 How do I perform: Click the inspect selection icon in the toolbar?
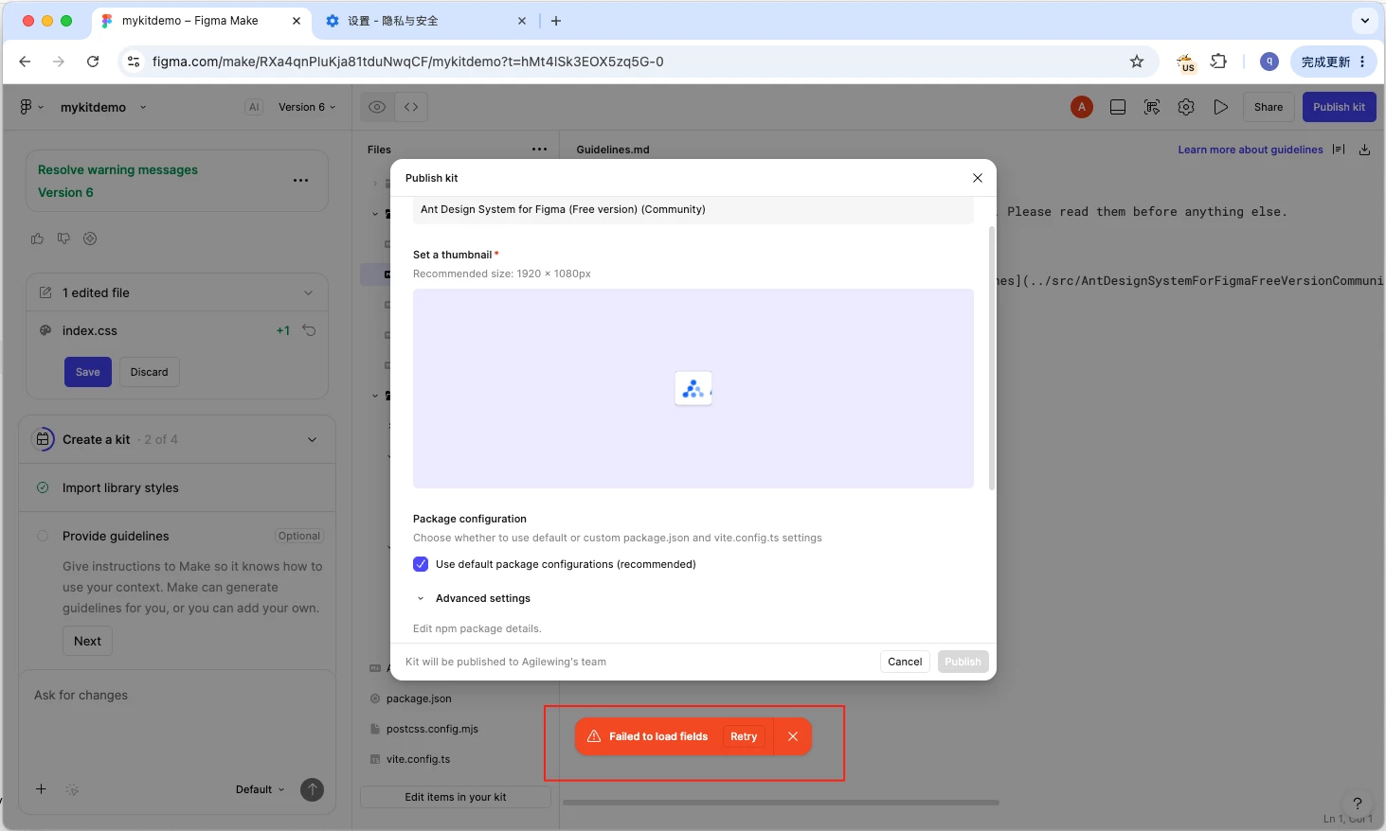[x=1152, y=107]
